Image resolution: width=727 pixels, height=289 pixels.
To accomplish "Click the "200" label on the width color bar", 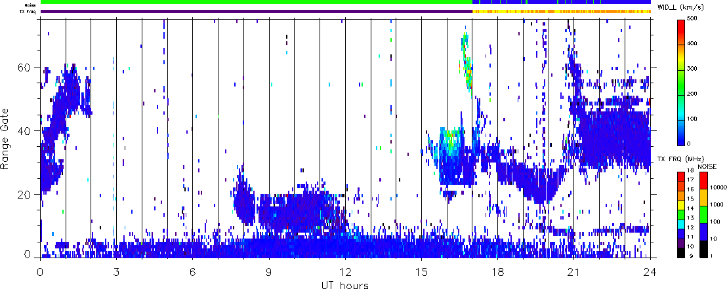I will coord(692,94).
